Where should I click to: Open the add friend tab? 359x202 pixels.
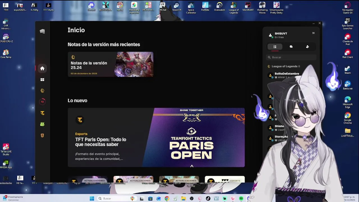coord(307,47)
